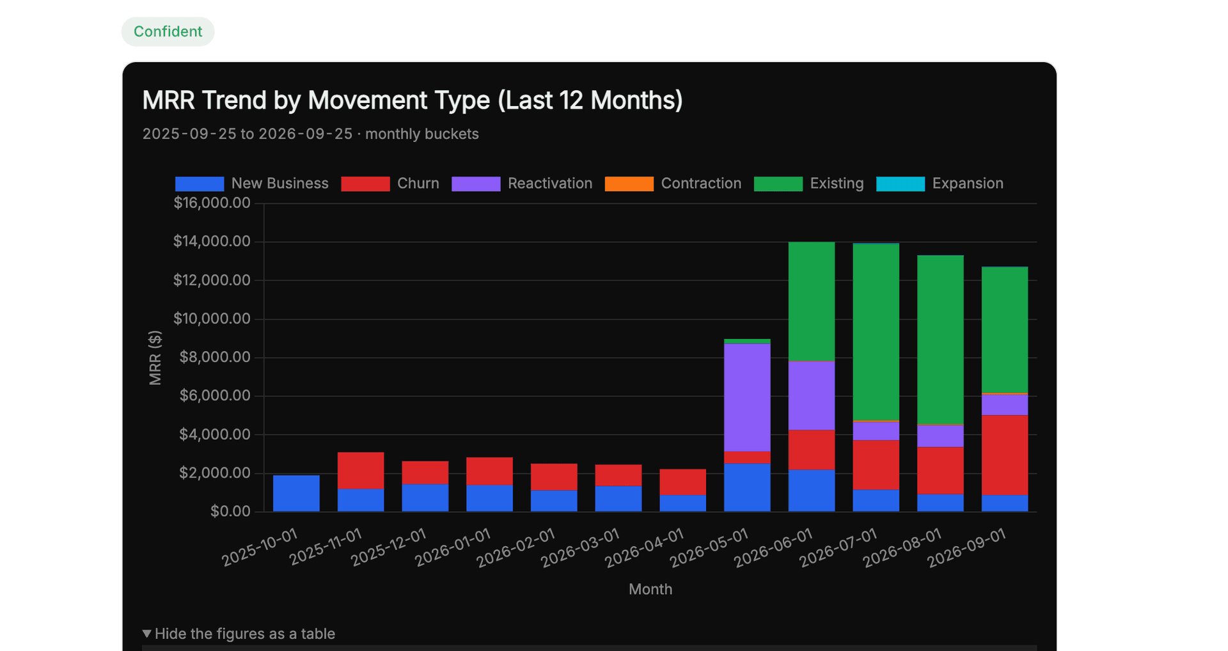Select the blue New Business segment for 2026-05-01

point(747,487)
